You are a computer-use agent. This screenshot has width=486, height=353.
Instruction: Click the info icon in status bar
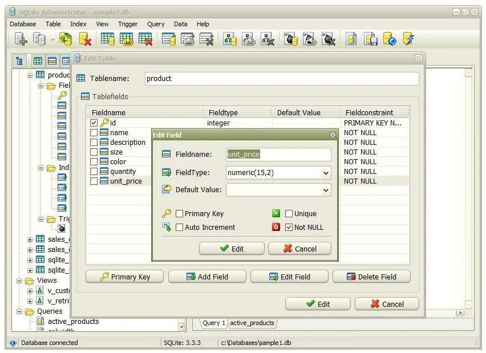(13, 343)
